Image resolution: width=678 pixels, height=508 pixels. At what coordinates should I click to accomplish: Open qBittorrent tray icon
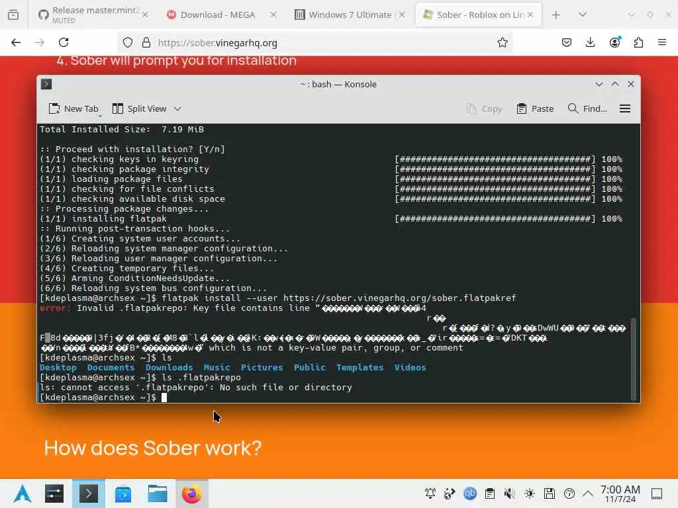click(470, 493)
